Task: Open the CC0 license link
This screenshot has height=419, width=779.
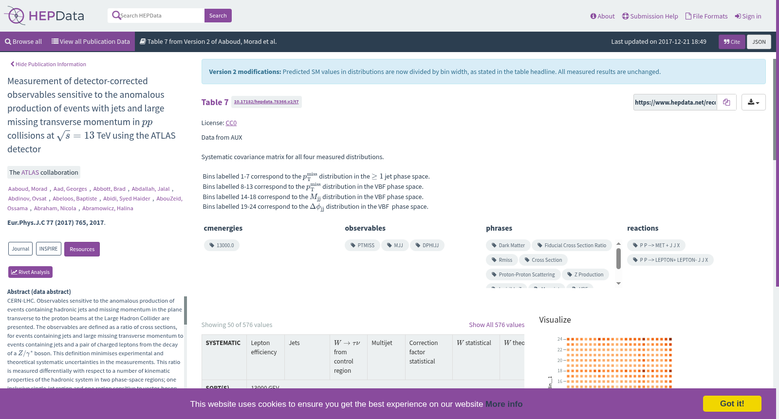Action: pyautogui.click(x=231, y=123)
